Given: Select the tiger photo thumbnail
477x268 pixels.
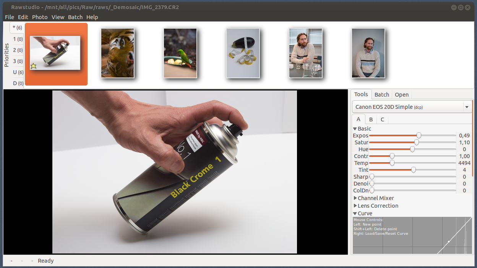Looking at the screenshot, I should click(117, 53).
